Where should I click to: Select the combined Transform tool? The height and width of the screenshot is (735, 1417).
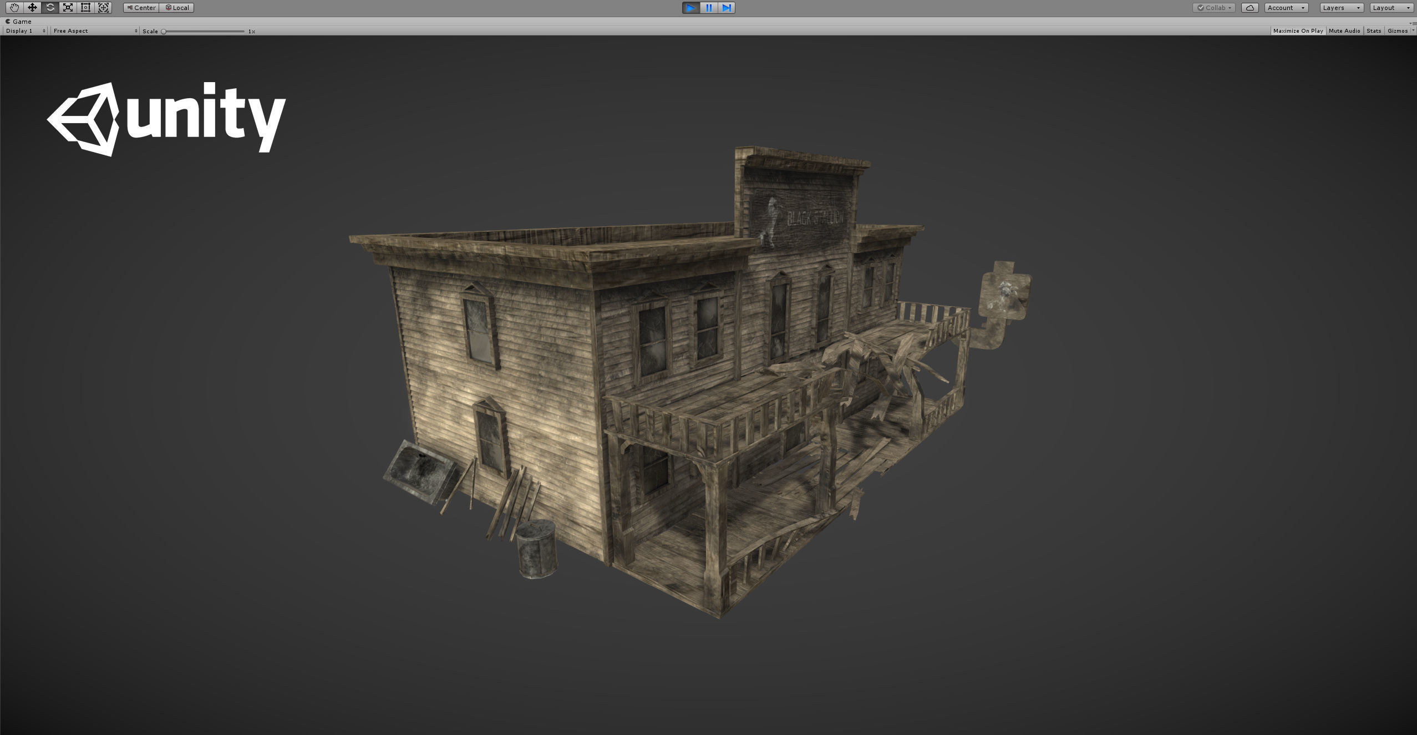(x=103, y=8)
